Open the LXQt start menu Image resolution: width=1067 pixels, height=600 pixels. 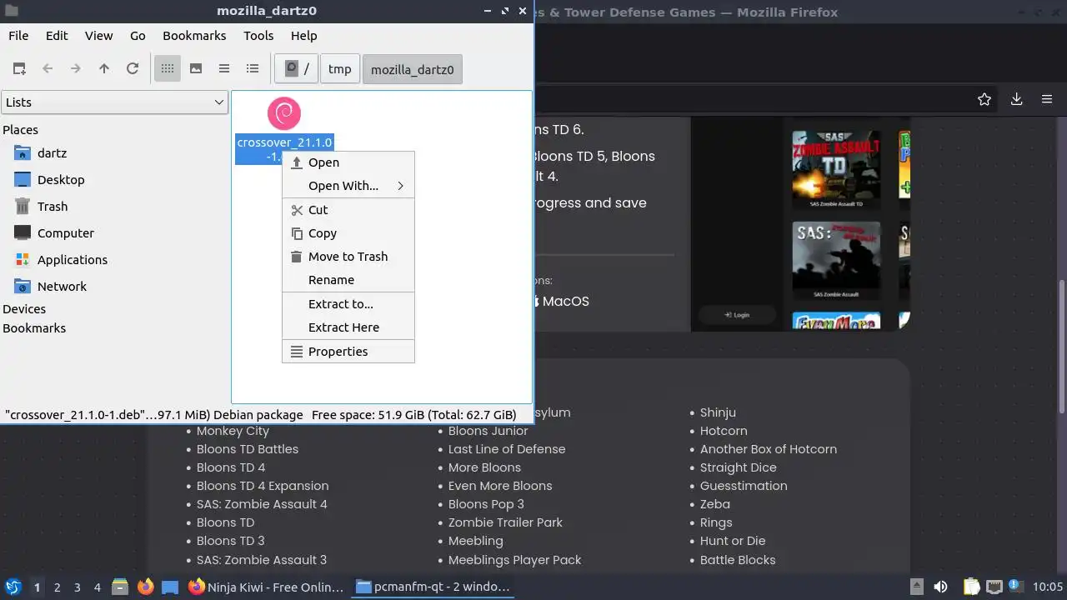[13, 587]
